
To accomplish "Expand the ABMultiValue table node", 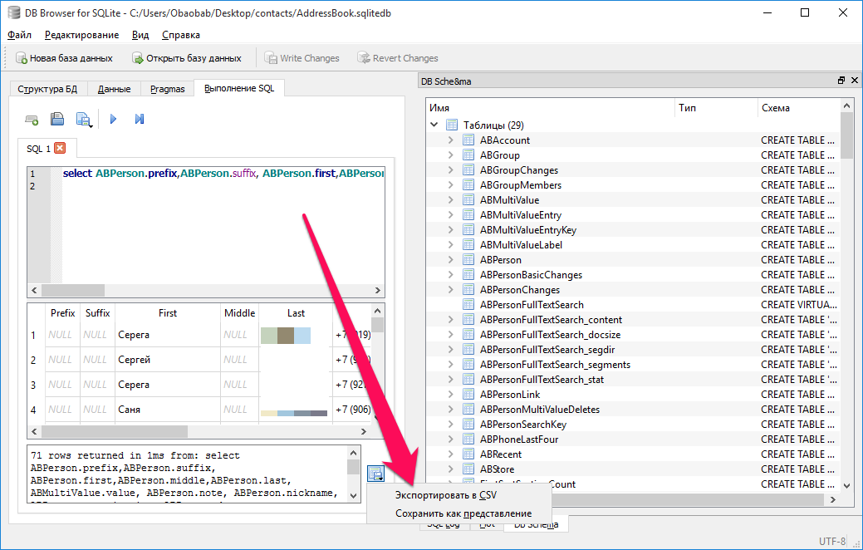I will pos(451,200).
